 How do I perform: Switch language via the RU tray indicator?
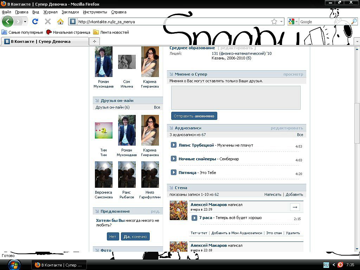(326, 265)
